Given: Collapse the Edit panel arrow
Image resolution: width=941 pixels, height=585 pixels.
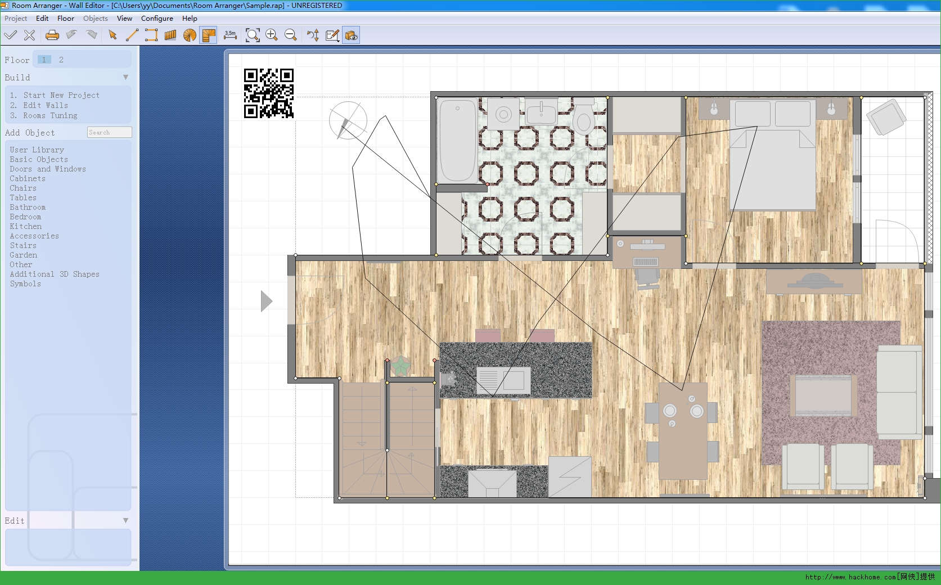Looking at the screenshot, I should tap(125, 520).
